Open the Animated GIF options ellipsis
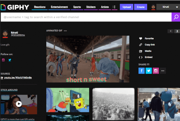The image size is (180, 121). point(65,31)
